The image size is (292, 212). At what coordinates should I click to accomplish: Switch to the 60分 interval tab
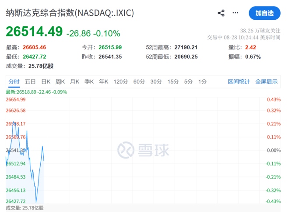coord(139,81)
